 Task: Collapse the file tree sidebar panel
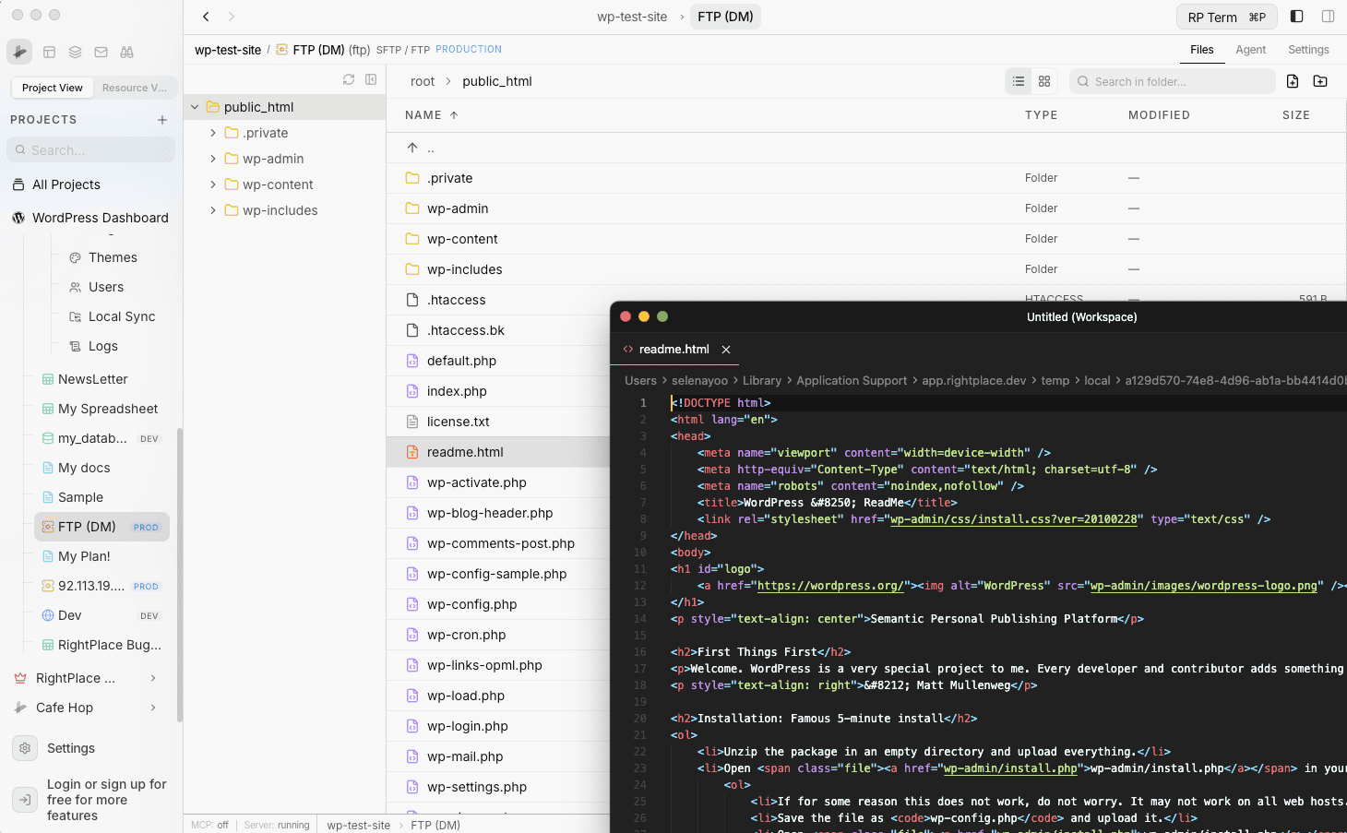coord(371,79)
